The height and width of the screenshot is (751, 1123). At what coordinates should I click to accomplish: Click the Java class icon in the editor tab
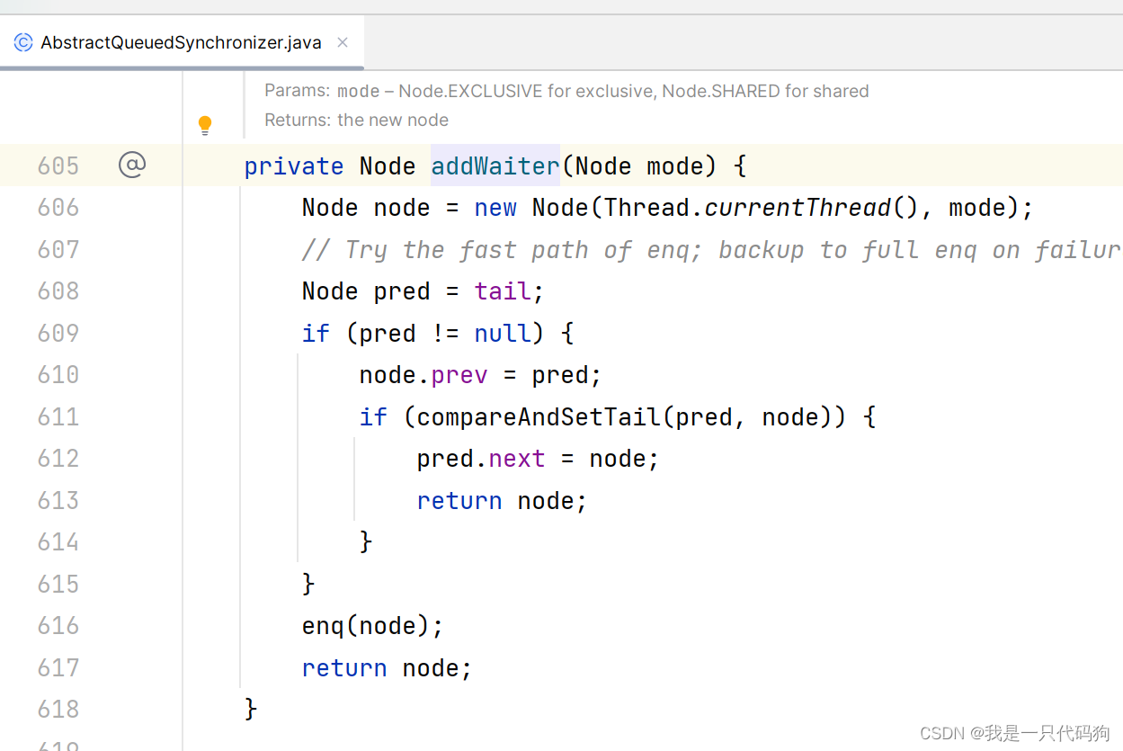click(23, 41)
